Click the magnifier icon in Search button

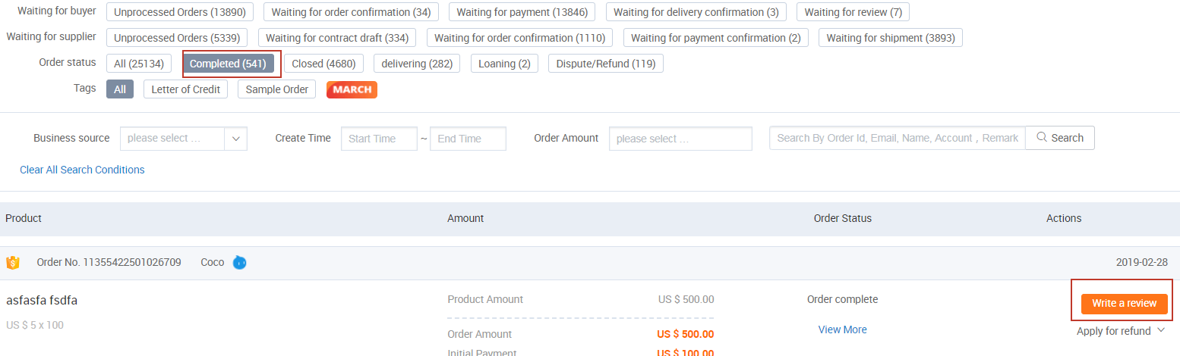coord(1042,138)
